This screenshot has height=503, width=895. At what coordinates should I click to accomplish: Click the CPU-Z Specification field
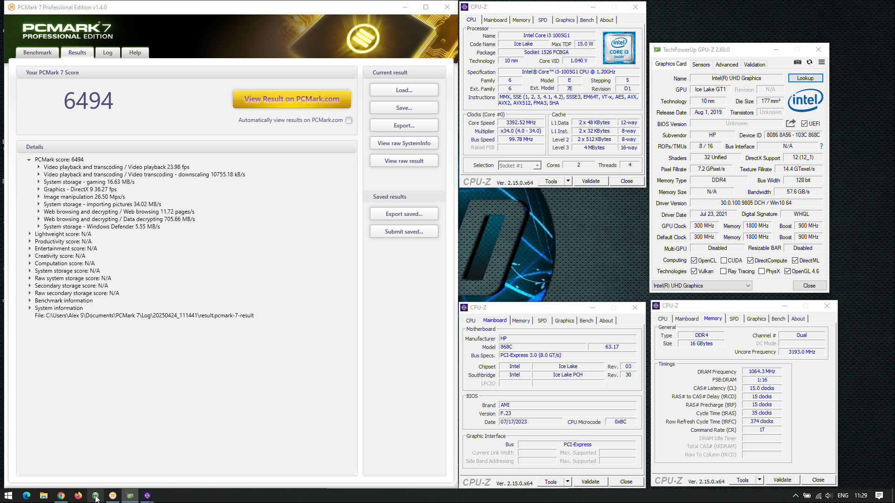[568, 72]
